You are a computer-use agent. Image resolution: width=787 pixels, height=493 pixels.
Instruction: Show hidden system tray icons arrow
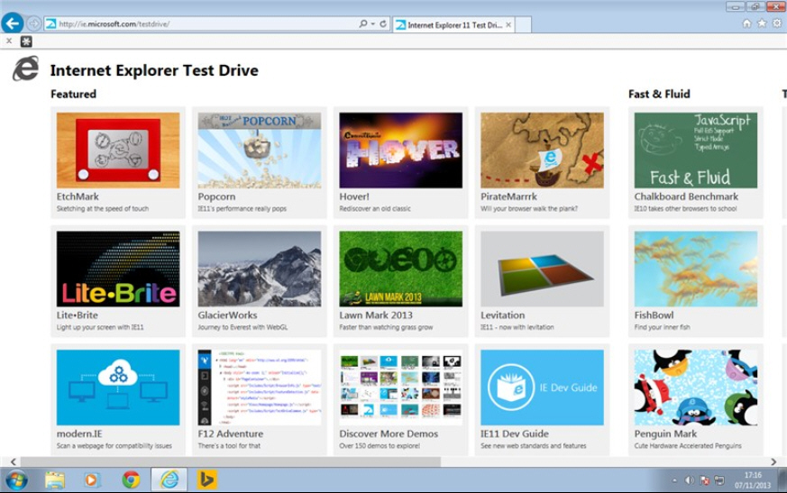tap(674, 480)
